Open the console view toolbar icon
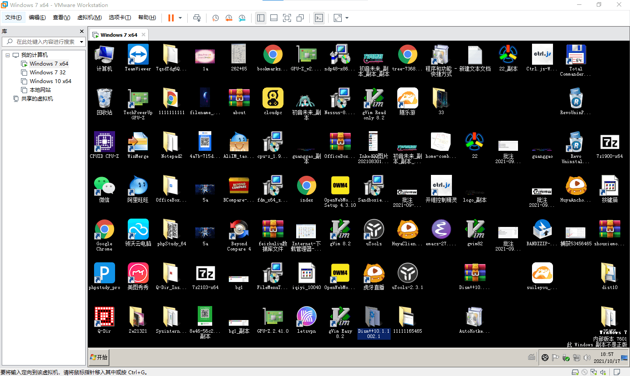 319,18
